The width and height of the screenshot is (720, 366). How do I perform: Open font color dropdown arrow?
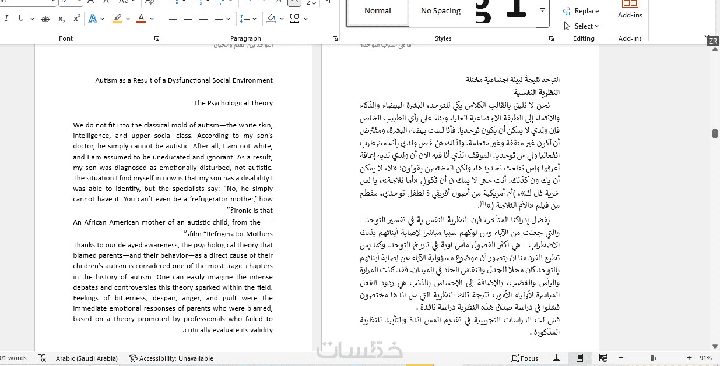(152, 19)
